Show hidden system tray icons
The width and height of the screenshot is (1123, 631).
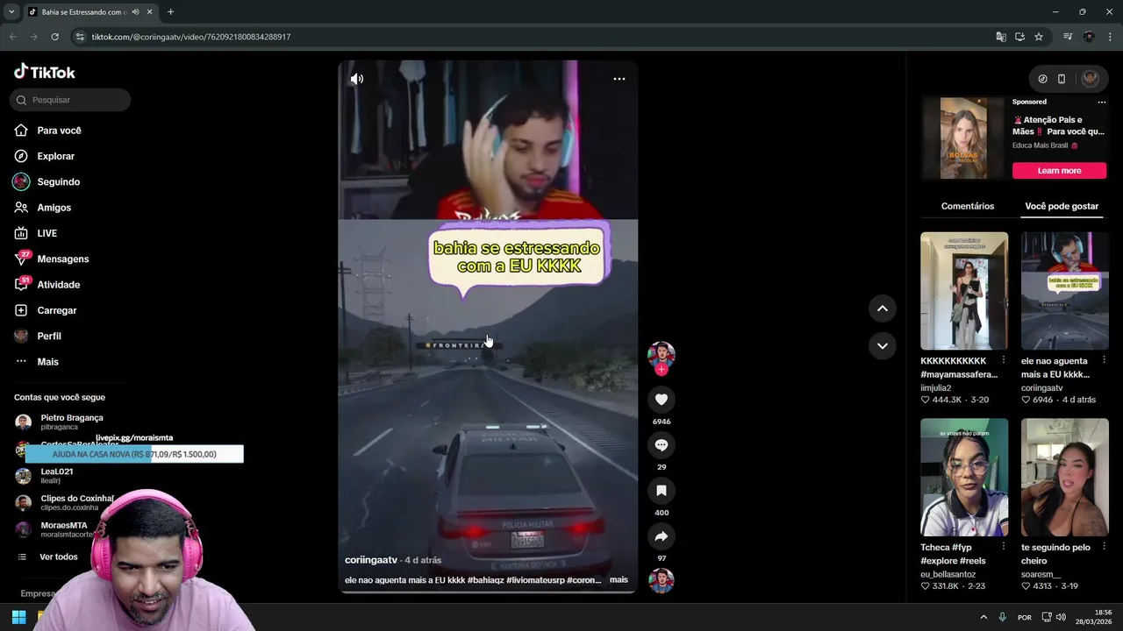pyautogui.click(x=984, y=617)
